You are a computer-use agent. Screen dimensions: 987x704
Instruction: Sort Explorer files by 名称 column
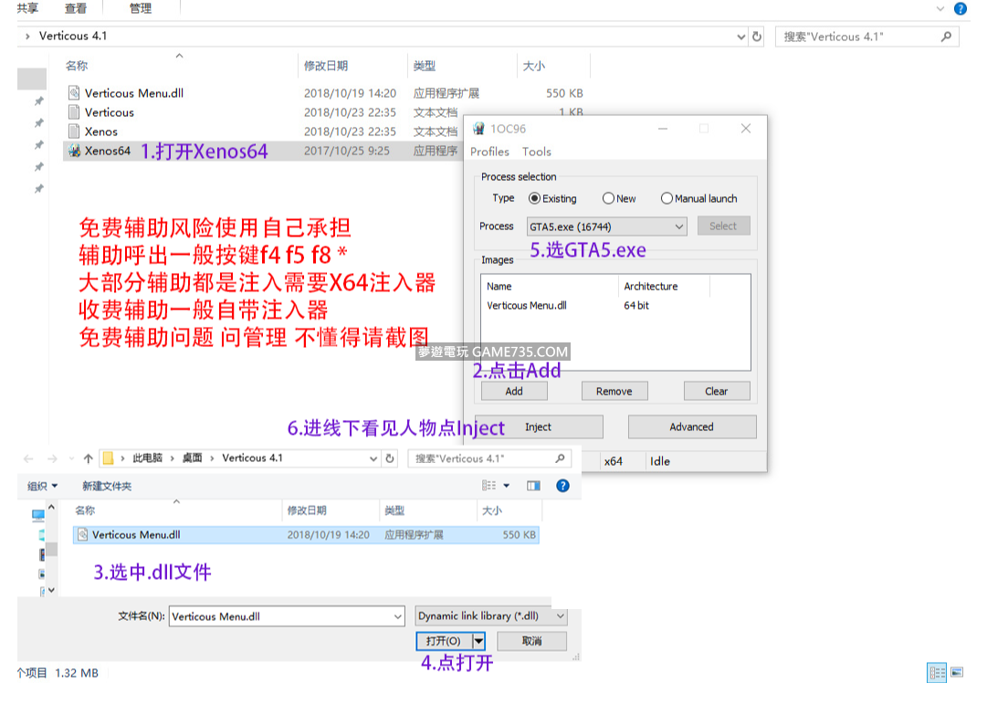77,66
